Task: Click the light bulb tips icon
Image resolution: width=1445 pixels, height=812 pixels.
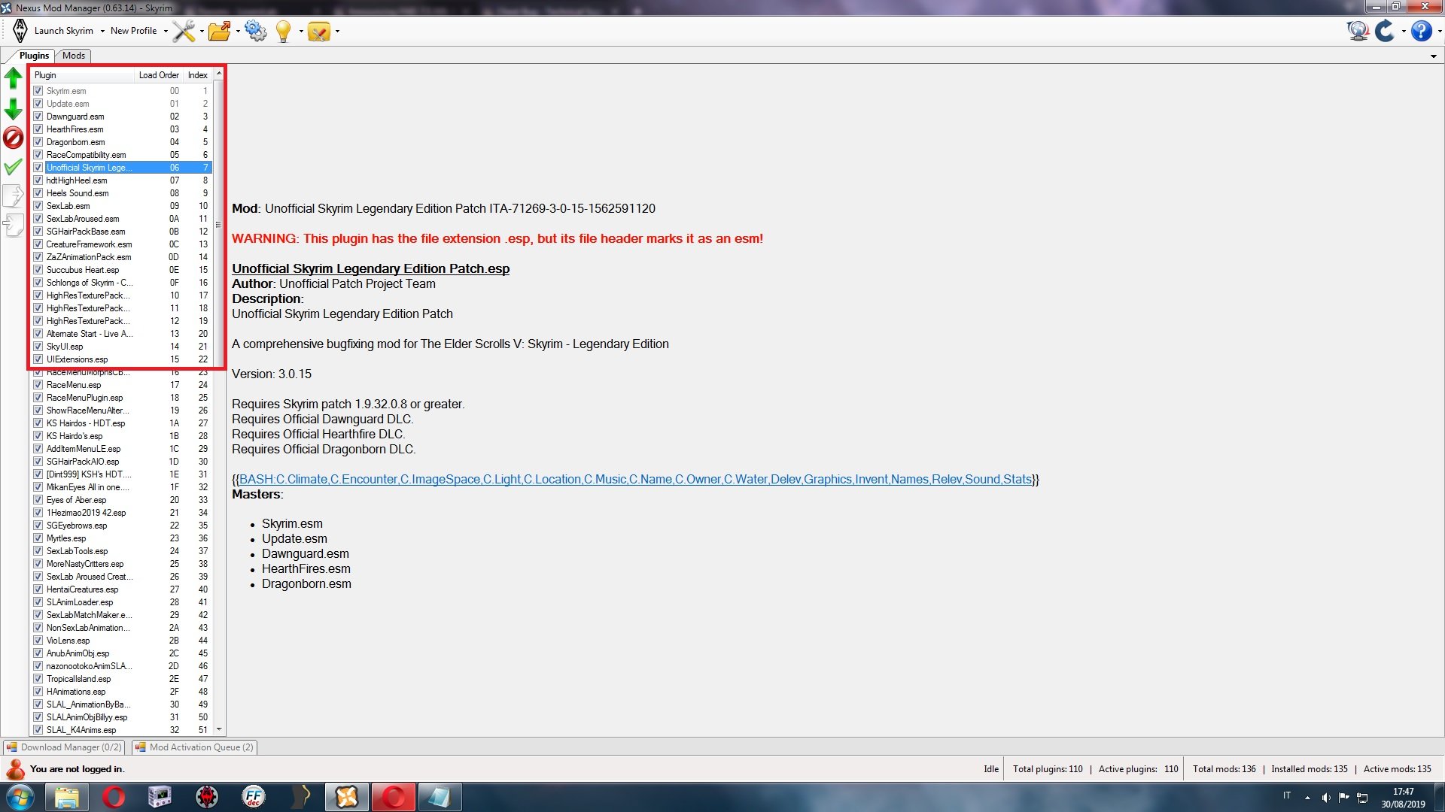Action: click(284, 31)
